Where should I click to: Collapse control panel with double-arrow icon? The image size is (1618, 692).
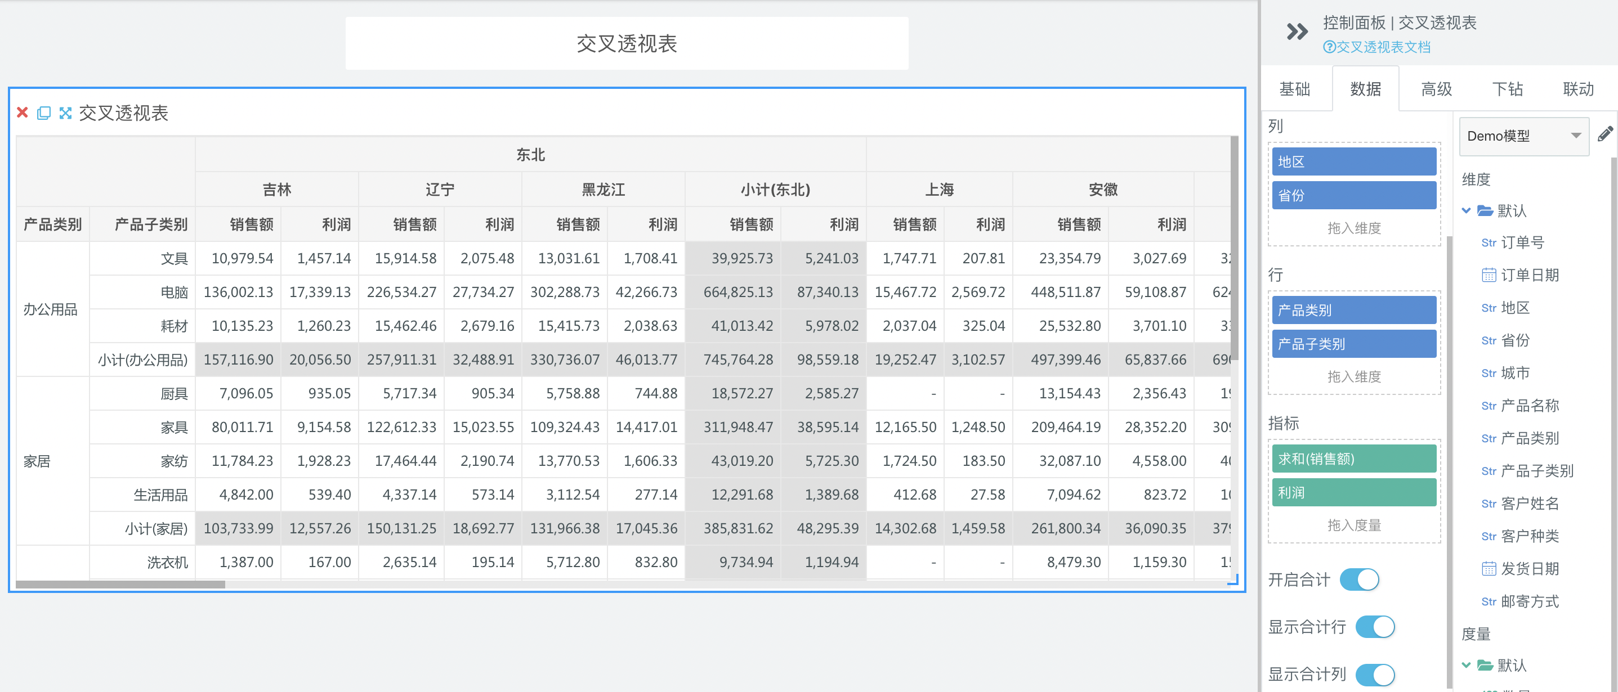pos(1297,32)
